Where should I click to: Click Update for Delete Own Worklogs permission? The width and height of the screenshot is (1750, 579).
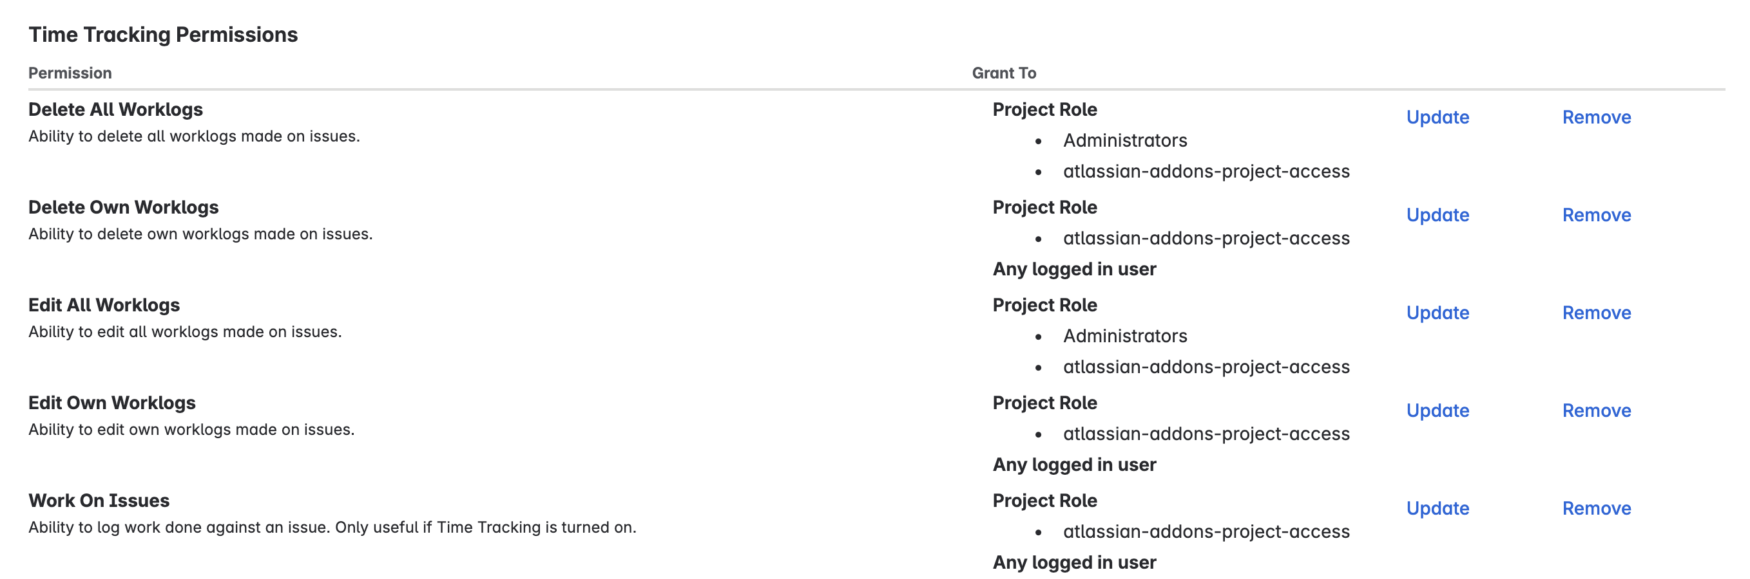click(1438, 215)
